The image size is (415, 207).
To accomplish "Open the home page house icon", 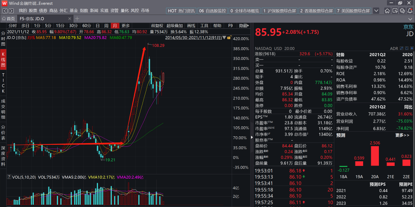I will click(x=387, y=11).
